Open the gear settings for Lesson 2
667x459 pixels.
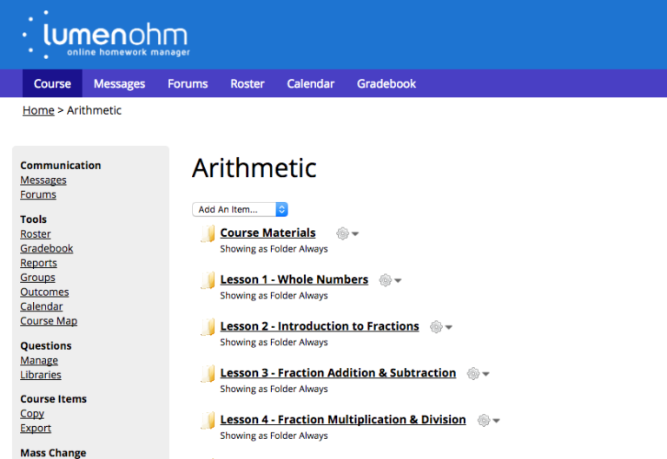(x=436, y=327)
